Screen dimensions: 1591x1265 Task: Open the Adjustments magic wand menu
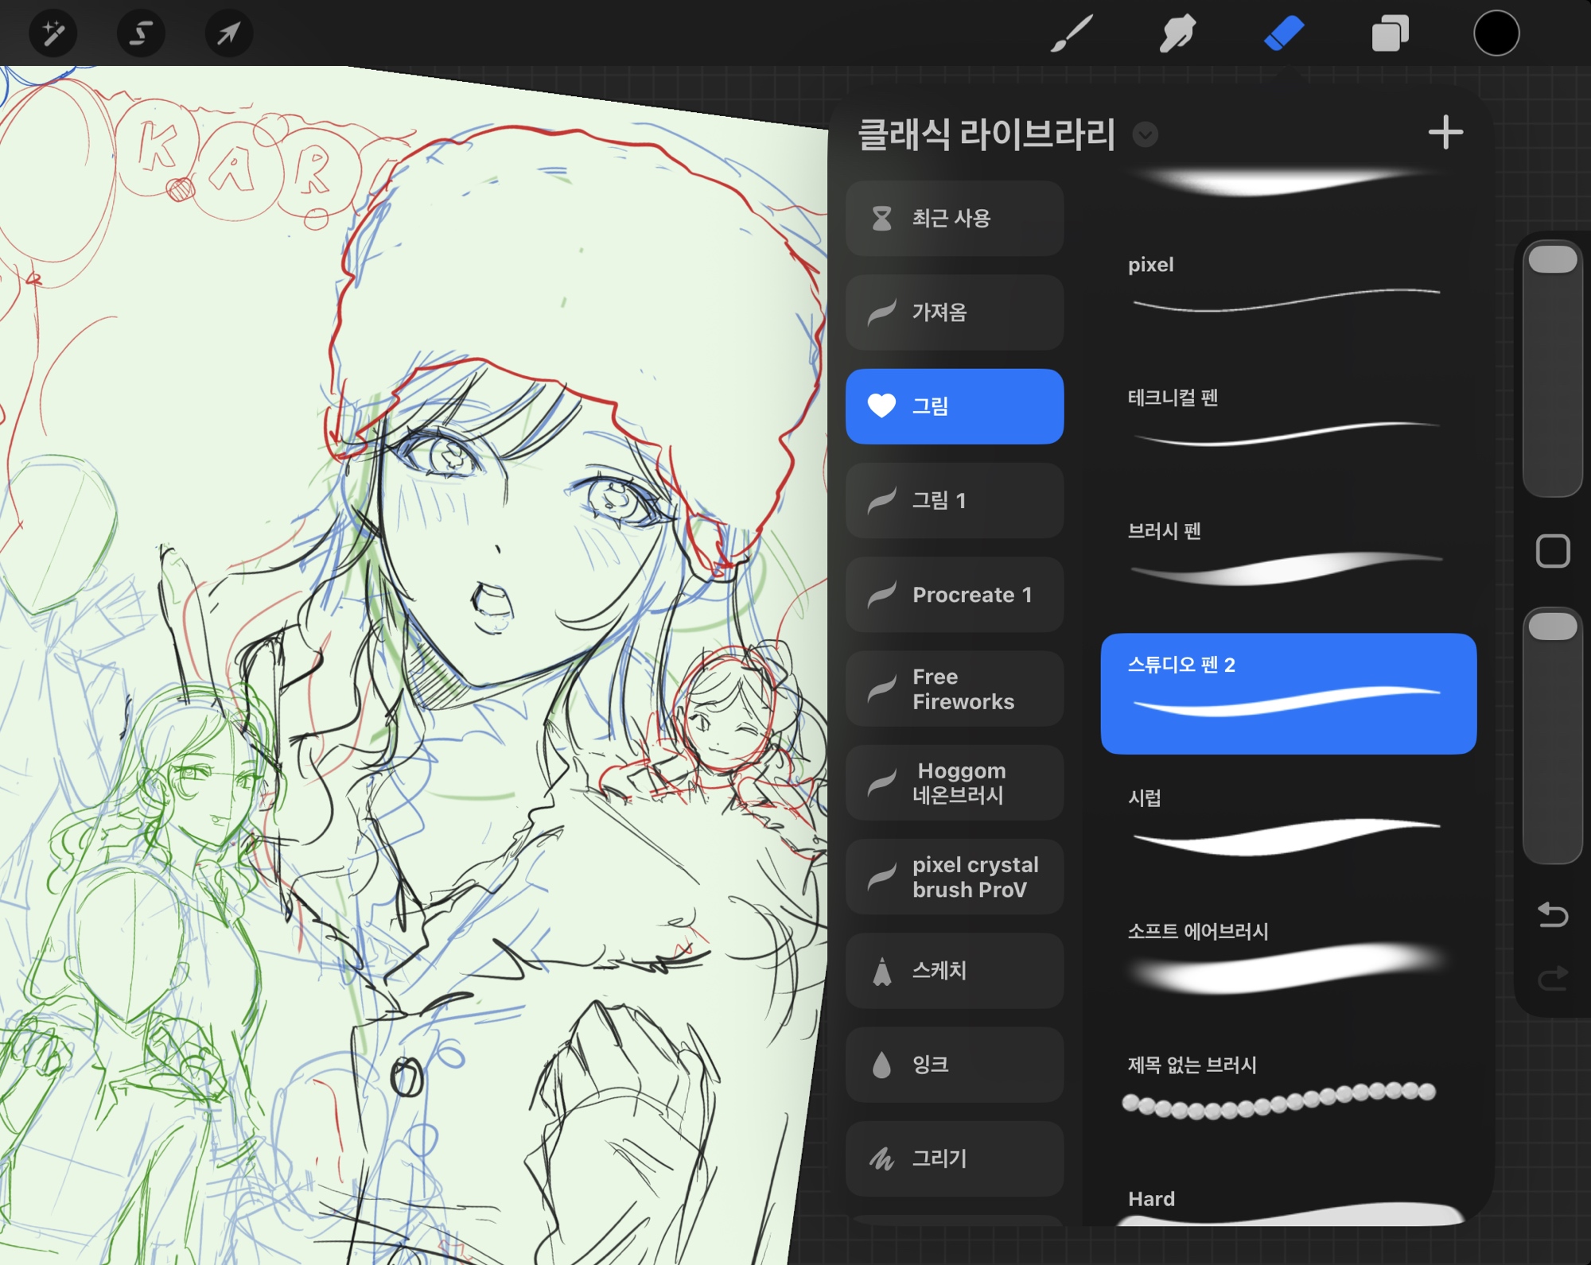[x=53, y=33]
